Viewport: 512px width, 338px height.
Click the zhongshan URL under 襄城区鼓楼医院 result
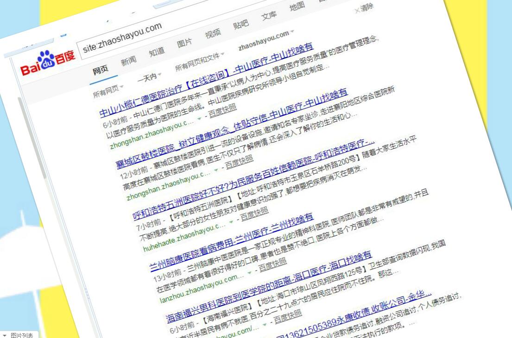tap(169, 186)
